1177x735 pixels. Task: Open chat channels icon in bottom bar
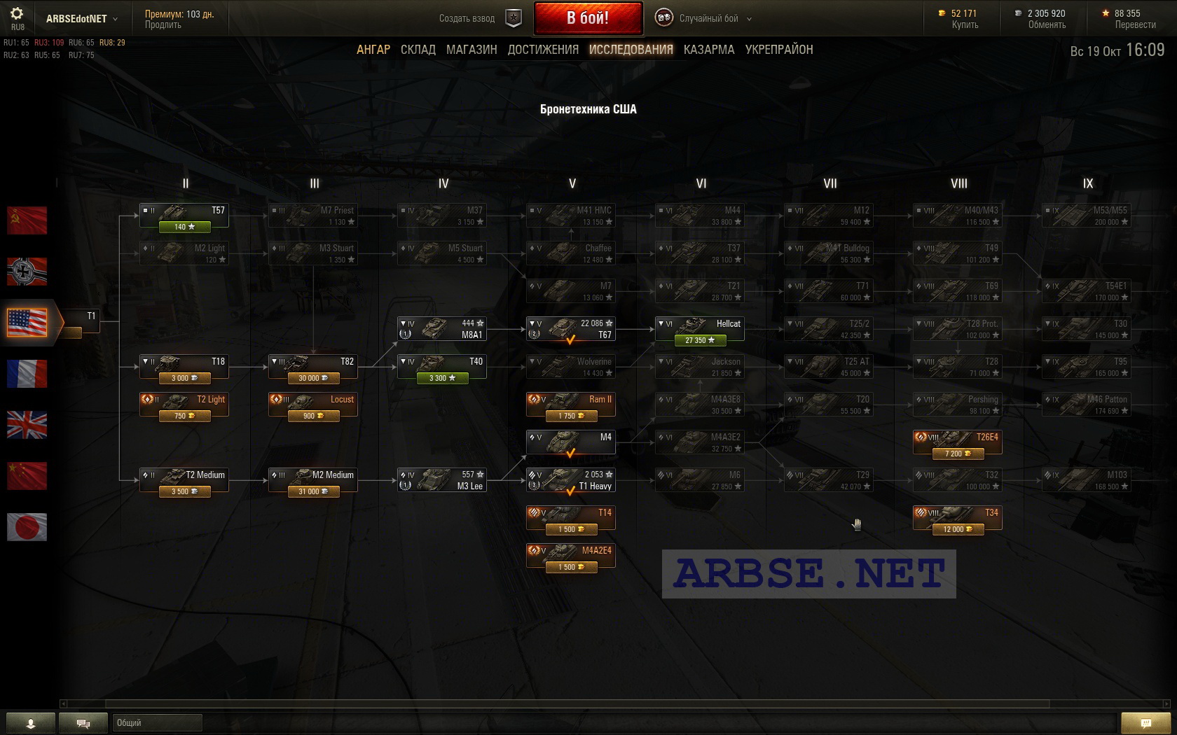[83, 723]
